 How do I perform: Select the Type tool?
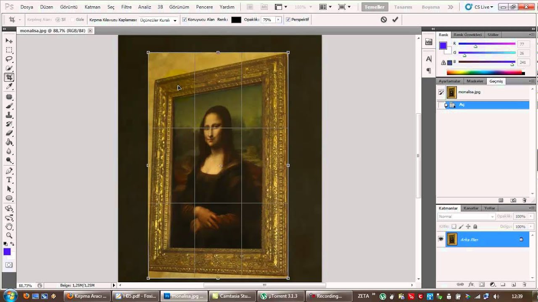[x=9, y=180]
